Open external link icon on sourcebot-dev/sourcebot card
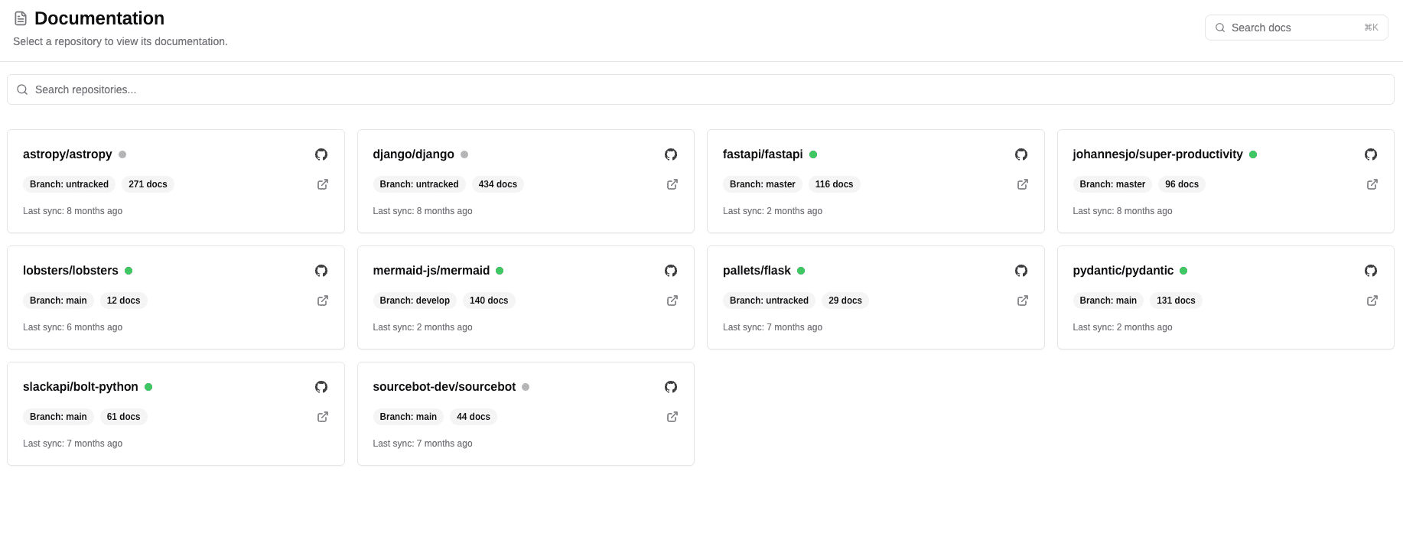The height and width of the screenshot is (546, 1403). point(672,417)
